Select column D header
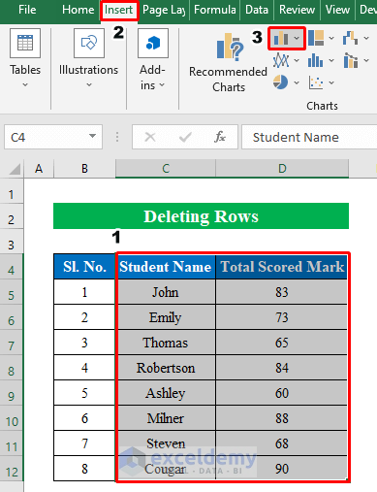Viewport: 377px width, 492px height. [282, 169]
